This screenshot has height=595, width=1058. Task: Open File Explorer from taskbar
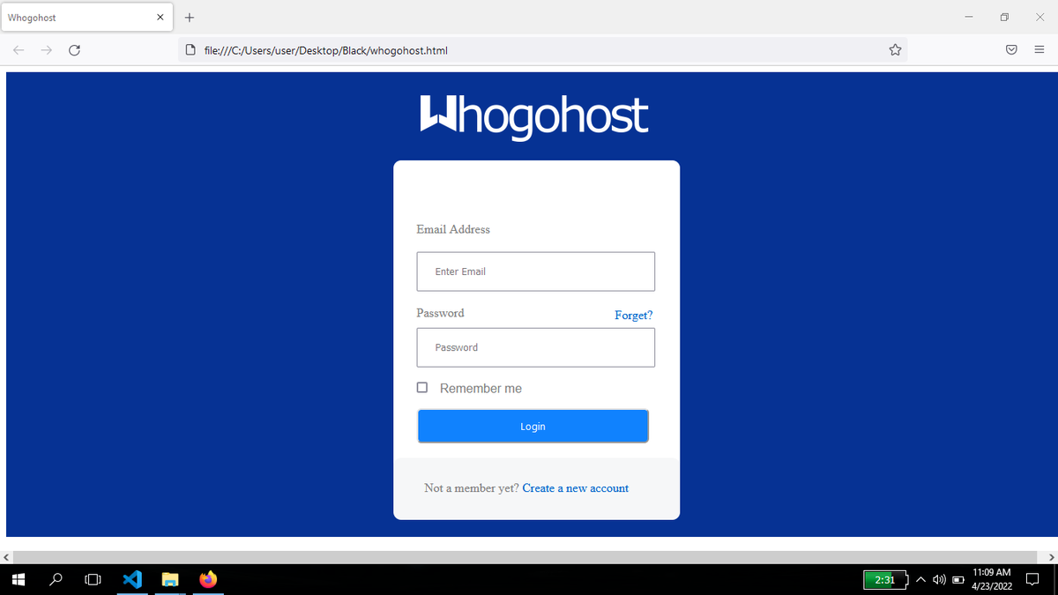pos(170,579)
